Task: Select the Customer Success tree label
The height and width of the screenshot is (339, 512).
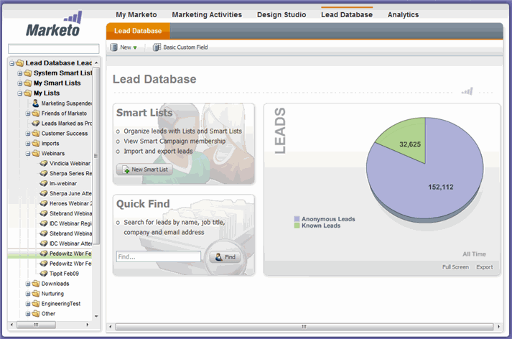Action: [x=65, y=134]
